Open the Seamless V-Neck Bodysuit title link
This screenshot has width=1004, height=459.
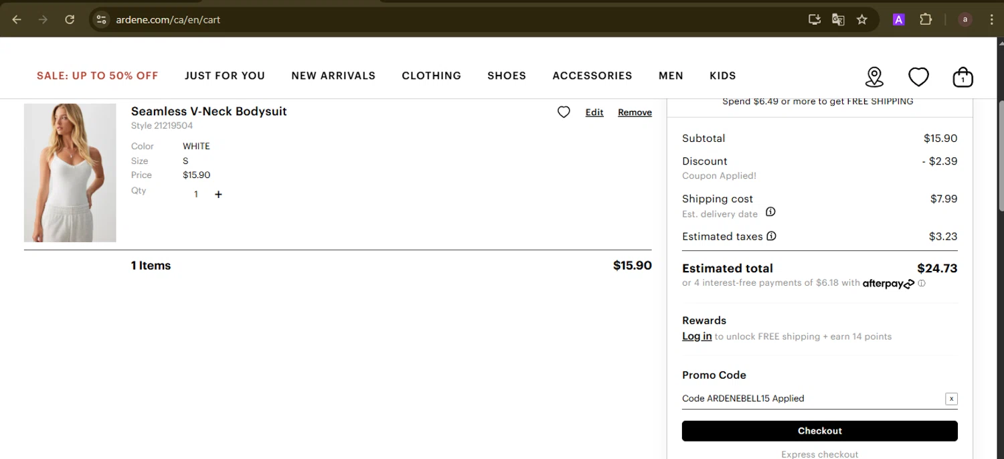209,111
